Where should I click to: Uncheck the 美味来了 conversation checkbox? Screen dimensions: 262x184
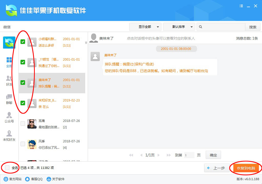[23, 83]
